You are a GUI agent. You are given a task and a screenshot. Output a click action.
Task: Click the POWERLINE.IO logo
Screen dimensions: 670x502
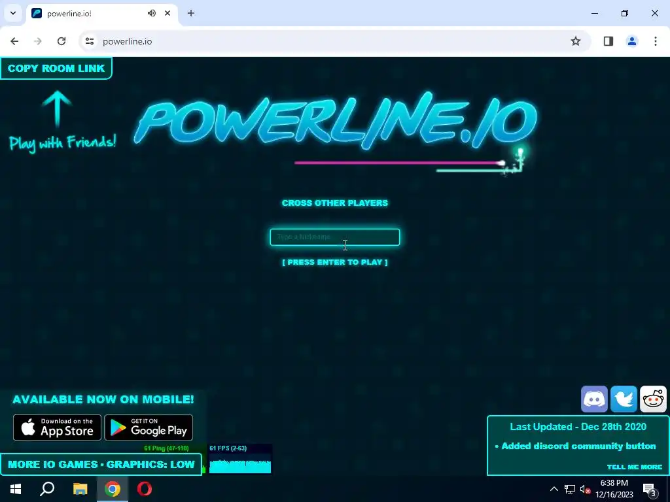(x=336, y=120)
